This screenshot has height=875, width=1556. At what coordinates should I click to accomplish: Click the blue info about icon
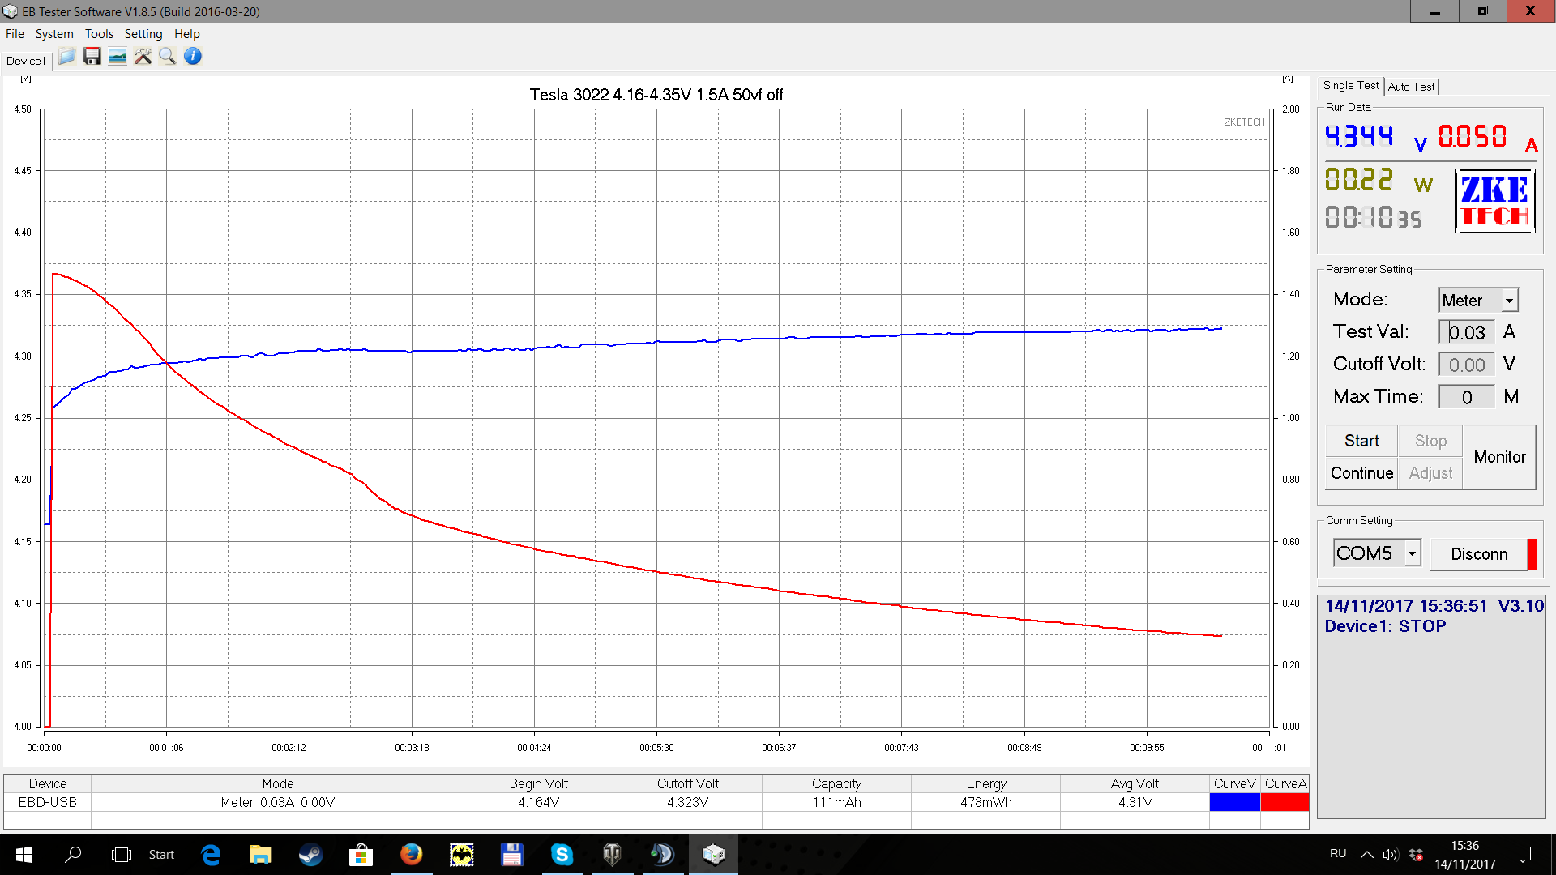193,56
